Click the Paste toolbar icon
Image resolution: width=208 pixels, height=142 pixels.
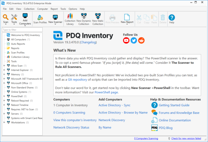point(154,17)
